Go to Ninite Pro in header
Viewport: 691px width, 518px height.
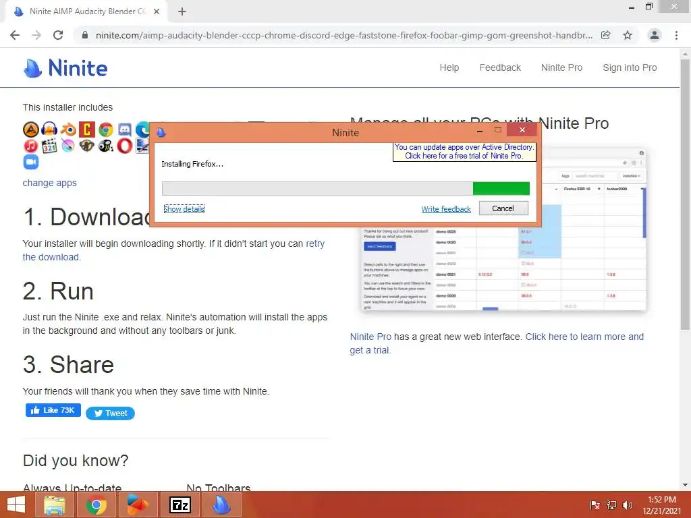(x=561, y=68)
